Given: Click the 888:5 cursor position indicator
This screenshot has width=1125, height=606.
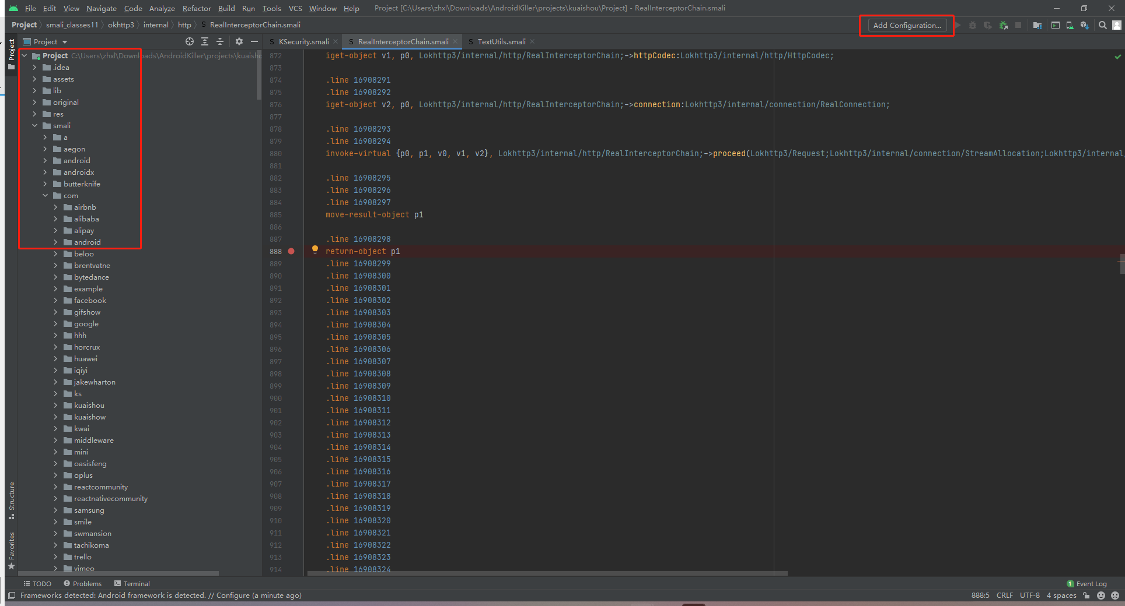Looking at the screenshot, I should (x=980, y=596).
